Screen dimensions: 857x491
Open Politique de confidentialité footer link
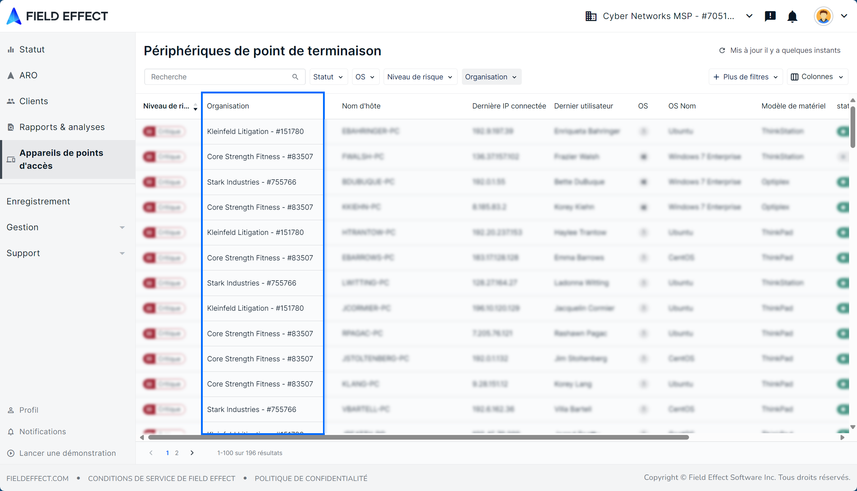[x=311, y=478]
